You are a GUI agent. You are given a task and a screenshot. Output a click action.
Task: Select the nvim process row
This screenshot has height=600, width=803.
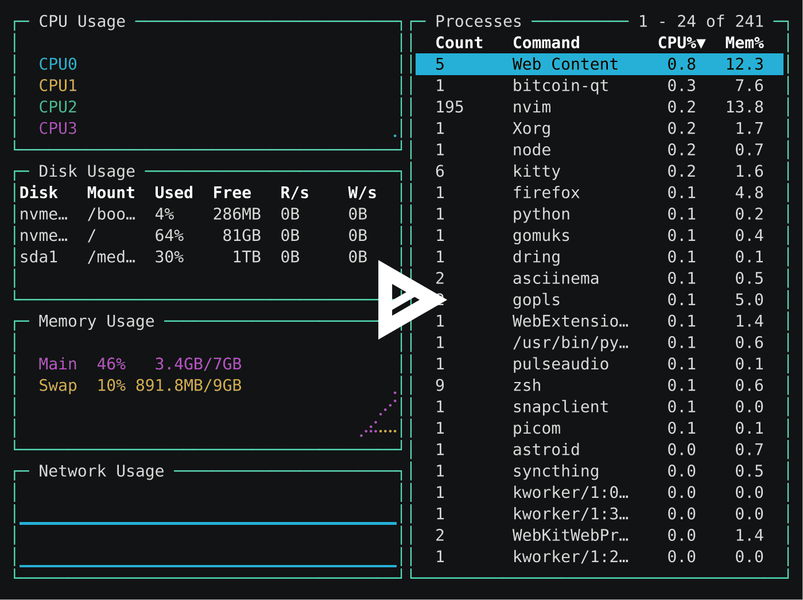point(599,107)
